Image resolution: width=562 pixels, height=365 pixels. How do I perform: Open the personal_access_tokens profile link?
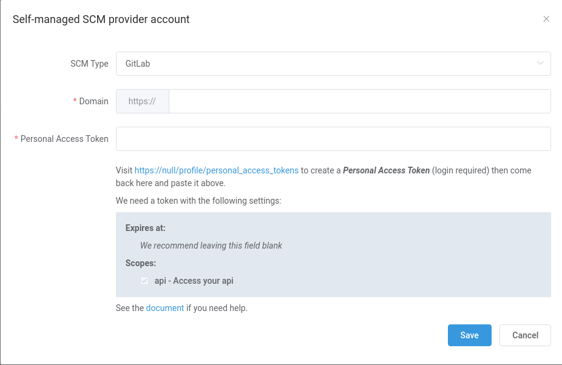[217, 170]
